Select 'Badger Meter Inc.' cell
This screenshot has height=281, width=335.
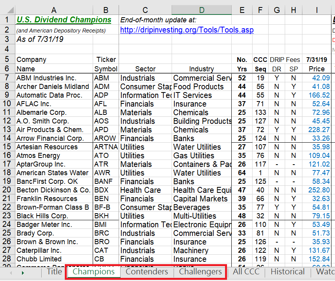(x=54, y=225)
